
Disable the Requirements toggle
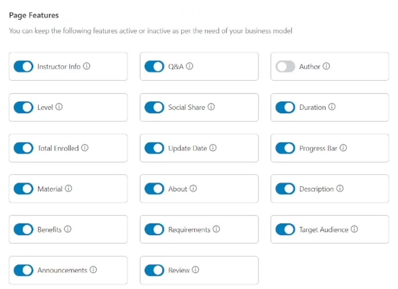pos(154,229)
